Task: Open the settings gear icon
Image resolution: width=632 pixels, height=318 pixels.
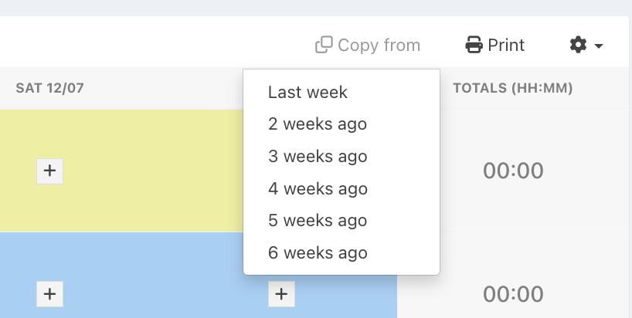Action: (579, 45)
